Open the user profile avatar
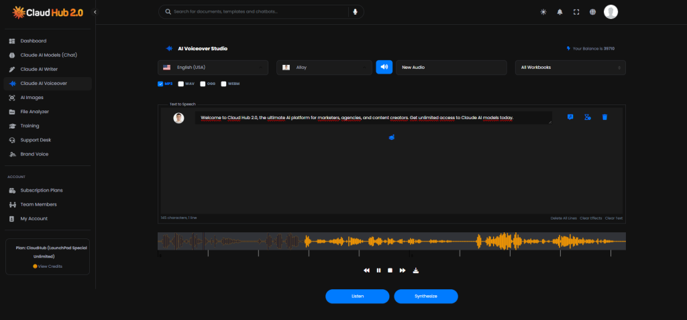The height and width of the screenshot is (320, 687). click(611, 12)
